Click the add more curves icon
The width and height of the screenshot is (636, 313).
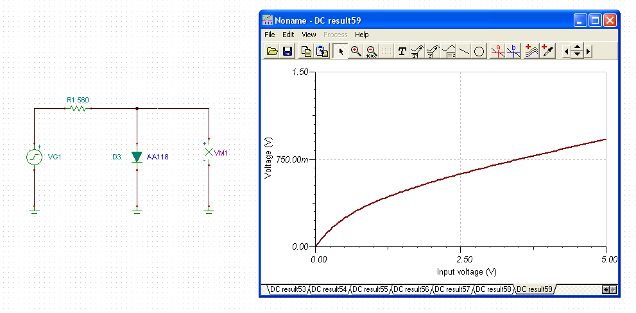[532, 51]
